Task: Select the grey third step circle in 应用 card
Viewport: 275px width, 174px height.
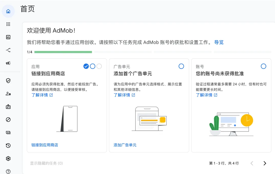Action: 99,66
